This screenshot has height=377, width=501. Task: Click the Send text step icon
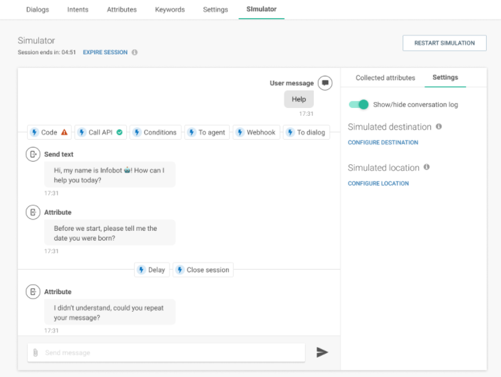(32, 155)
